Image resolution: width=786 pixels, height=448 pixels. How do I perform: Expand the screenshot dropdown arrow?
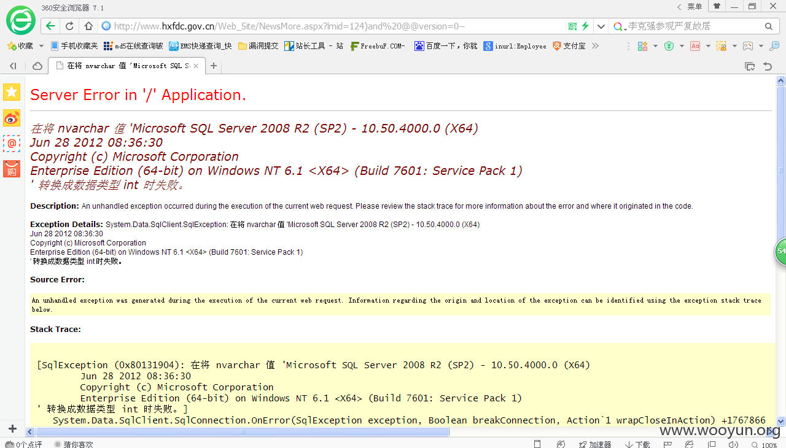pyautogui.click(x=734, y=46)
